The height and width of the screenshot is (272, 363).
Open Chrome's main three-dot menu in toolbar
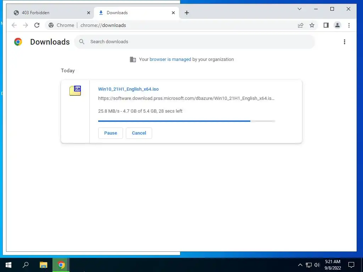[349, 25]
